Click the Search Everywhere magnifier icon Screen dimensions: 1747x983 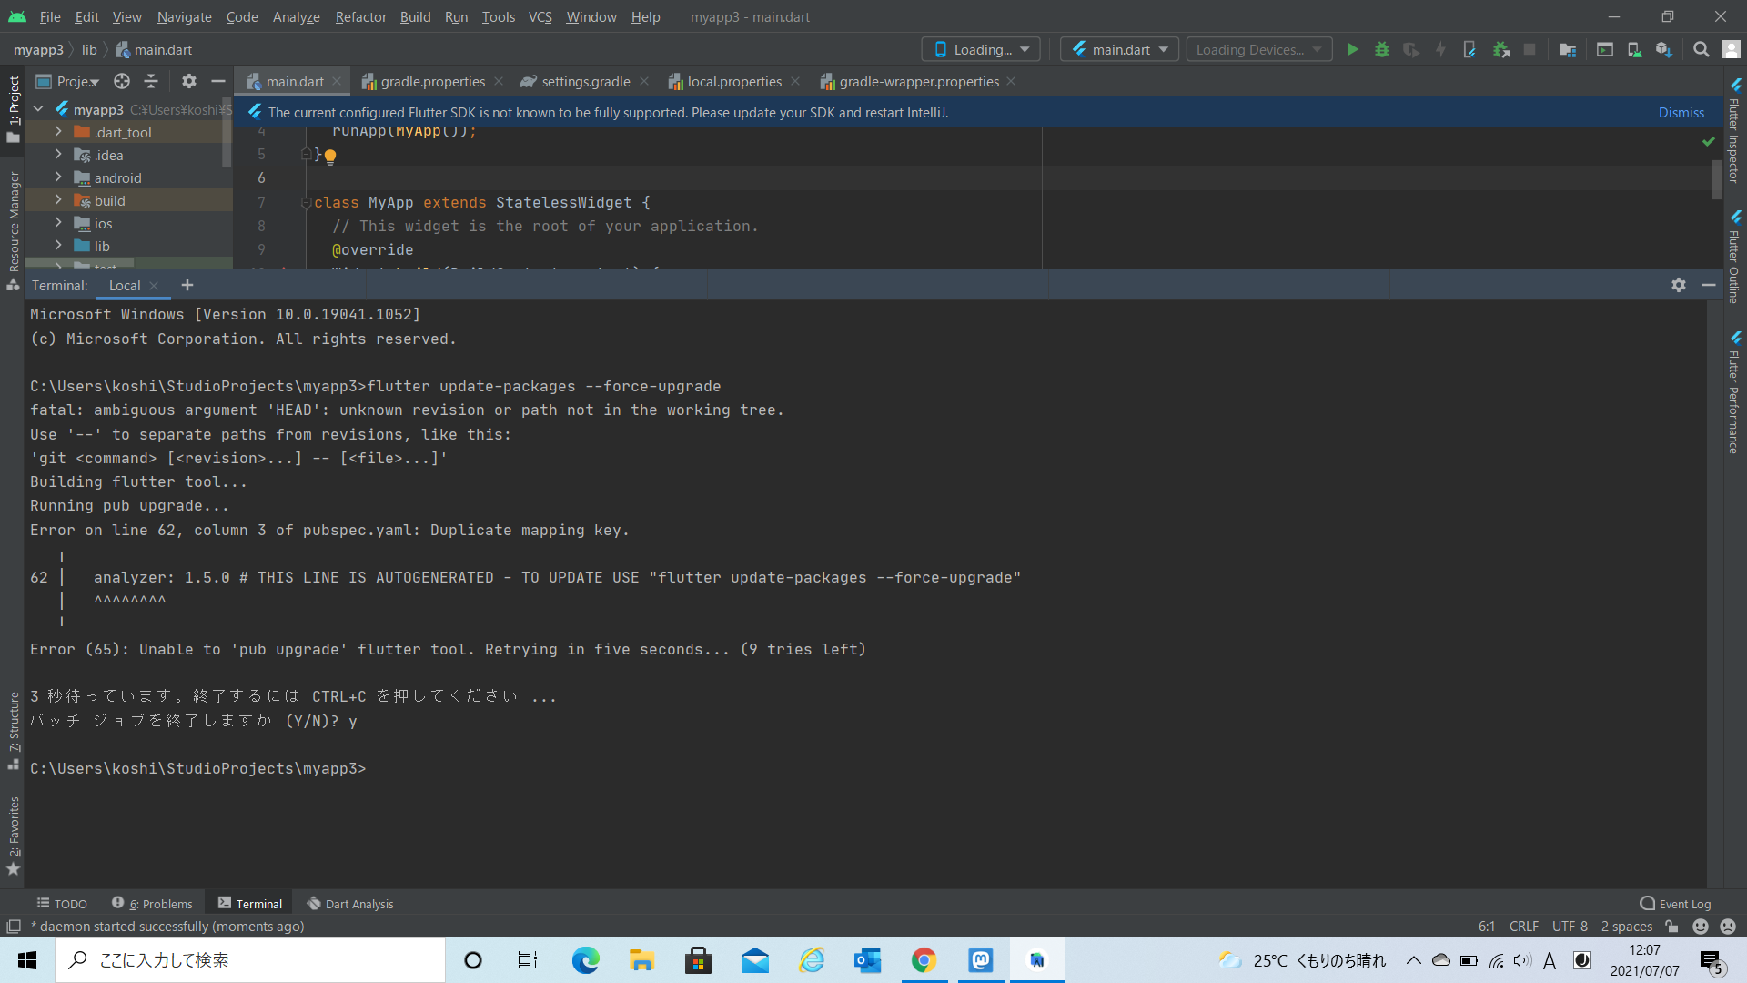[1701, 49]
